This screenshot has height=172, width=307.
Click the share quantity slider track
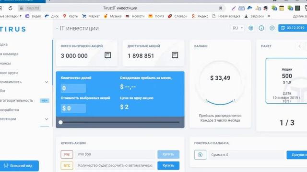coord(120,122)
